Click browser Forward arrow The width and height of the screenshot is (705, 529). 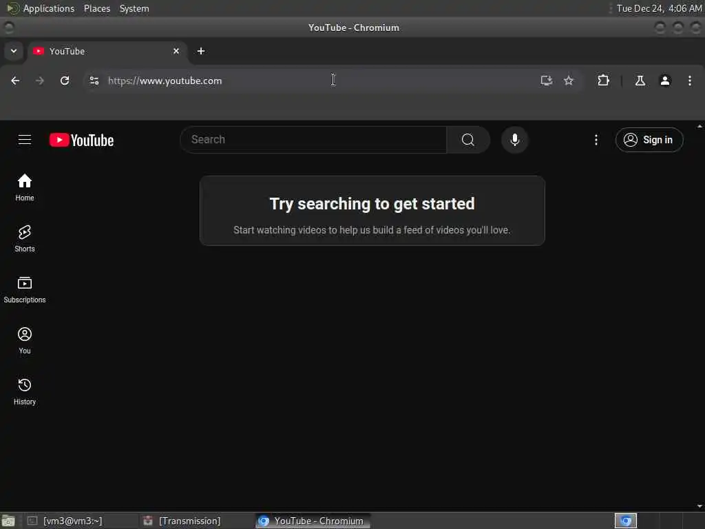coord(39,81)
